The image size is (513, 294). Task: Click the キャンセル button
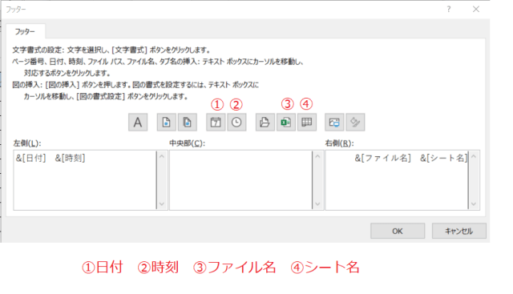459,232
